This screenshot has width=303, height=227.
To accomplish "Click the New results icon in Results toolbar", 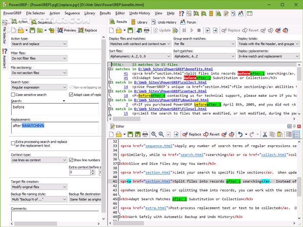I will point(112,30).
